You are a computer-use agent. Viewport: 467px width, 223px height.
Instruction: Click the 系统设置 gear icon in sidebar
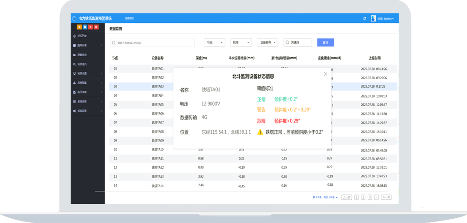[74, 111]
